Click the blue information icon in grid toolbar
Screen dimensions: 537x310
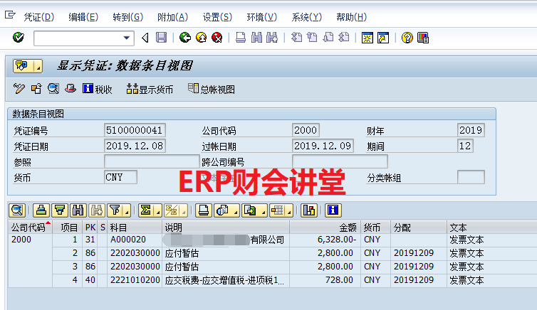[333, 210]
